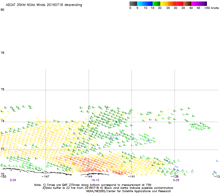This screenshot has height=193, width=220.
Task: Click the "45" legend scale label
Action: 198,8
